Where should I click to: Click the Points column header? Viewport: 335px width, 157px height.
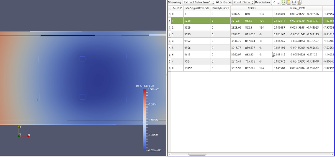(252, 8)
